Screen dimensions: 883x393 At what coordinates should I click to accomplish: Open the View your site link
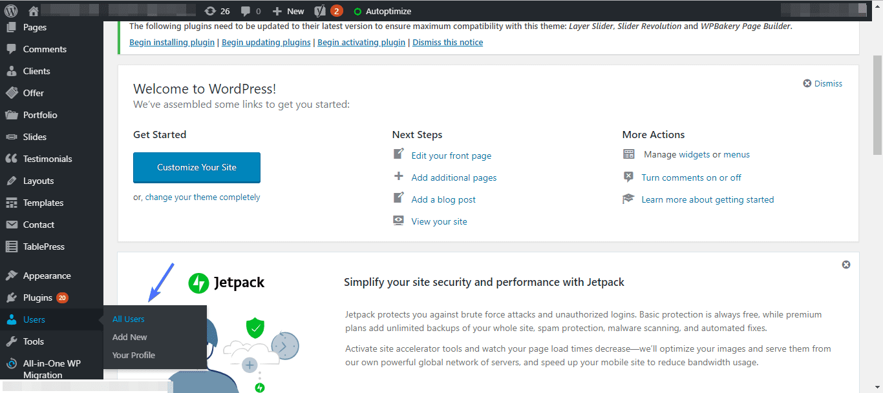(439, 221)
